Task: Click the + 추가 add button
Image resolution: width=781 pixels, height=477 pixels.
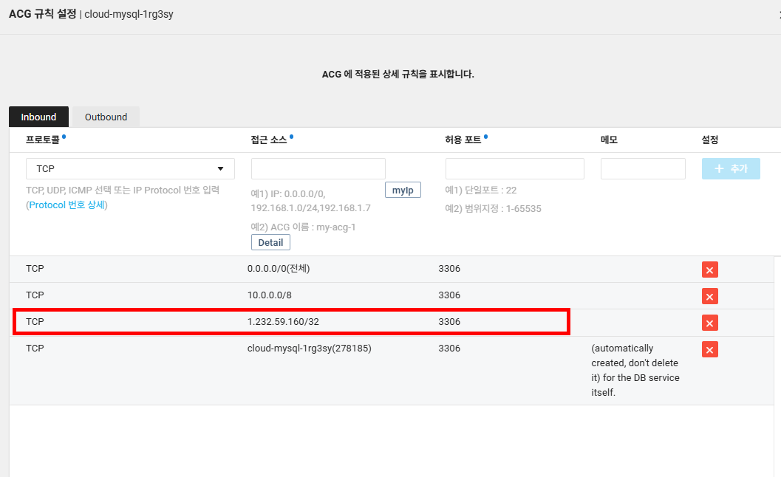Action: 731,169
